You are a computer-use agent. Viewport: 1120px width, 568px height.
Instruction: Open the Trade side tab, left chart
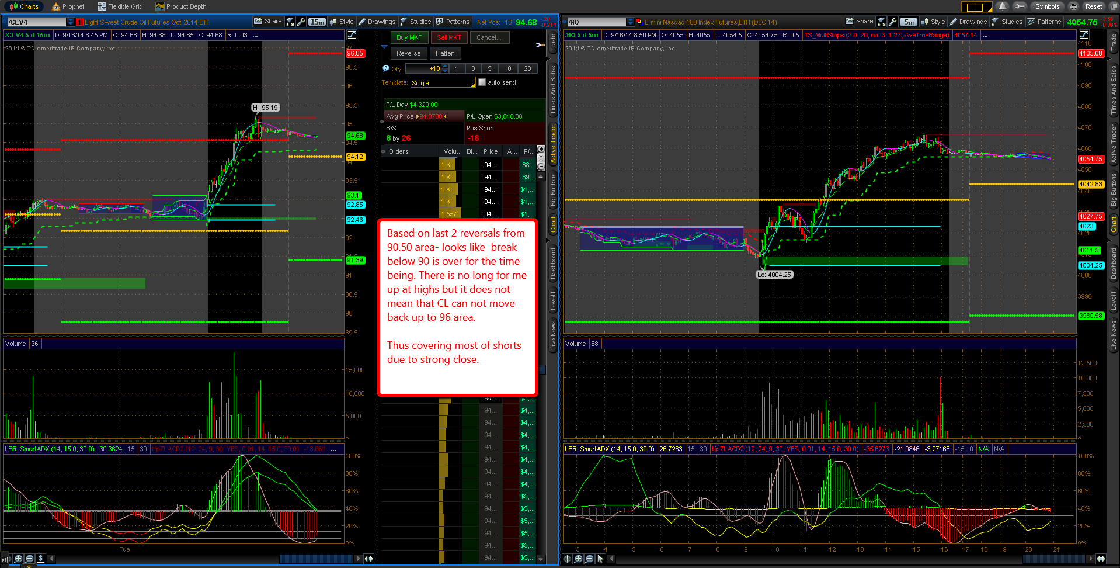pyautogui.click(x=552, y=42)
